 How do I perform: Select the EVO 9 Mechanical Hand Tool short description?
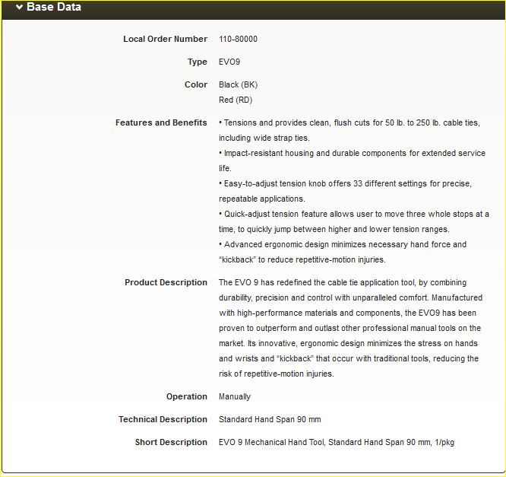(336, 442)
